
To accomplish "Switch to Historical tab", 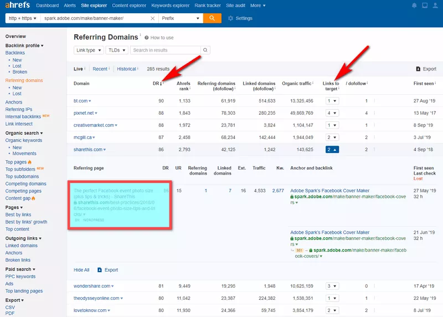I will pyautogui.click(x=127, y=69).
